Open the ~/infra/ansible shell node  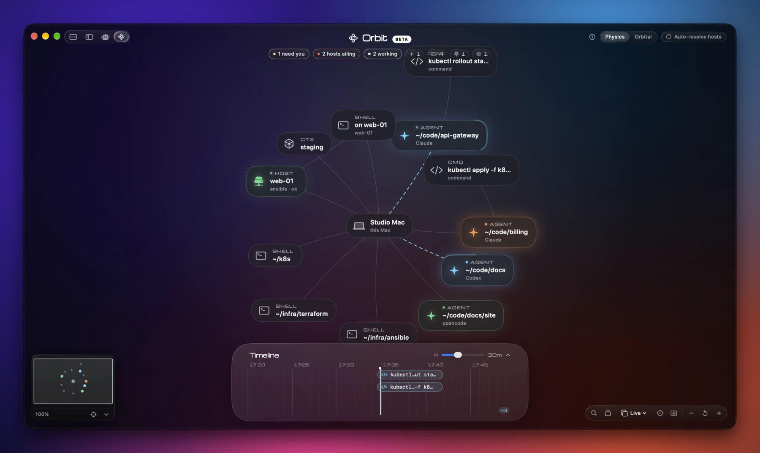tap(378, 334)
